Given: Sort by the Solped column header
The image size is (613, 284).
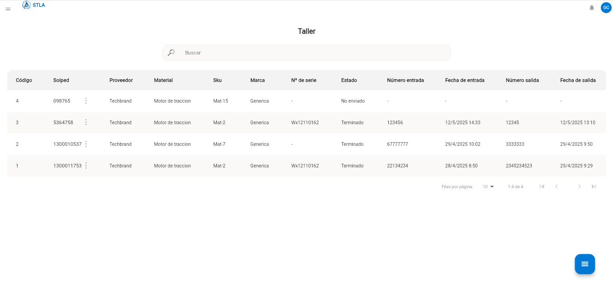Looking at the screenshot, I should 61,80.
